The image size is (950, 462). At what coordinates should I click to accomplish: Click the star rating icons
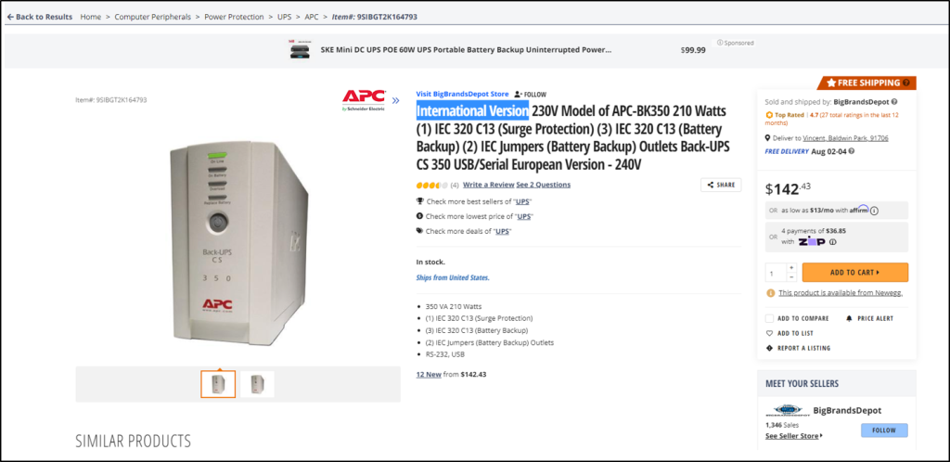click(431, 185)
